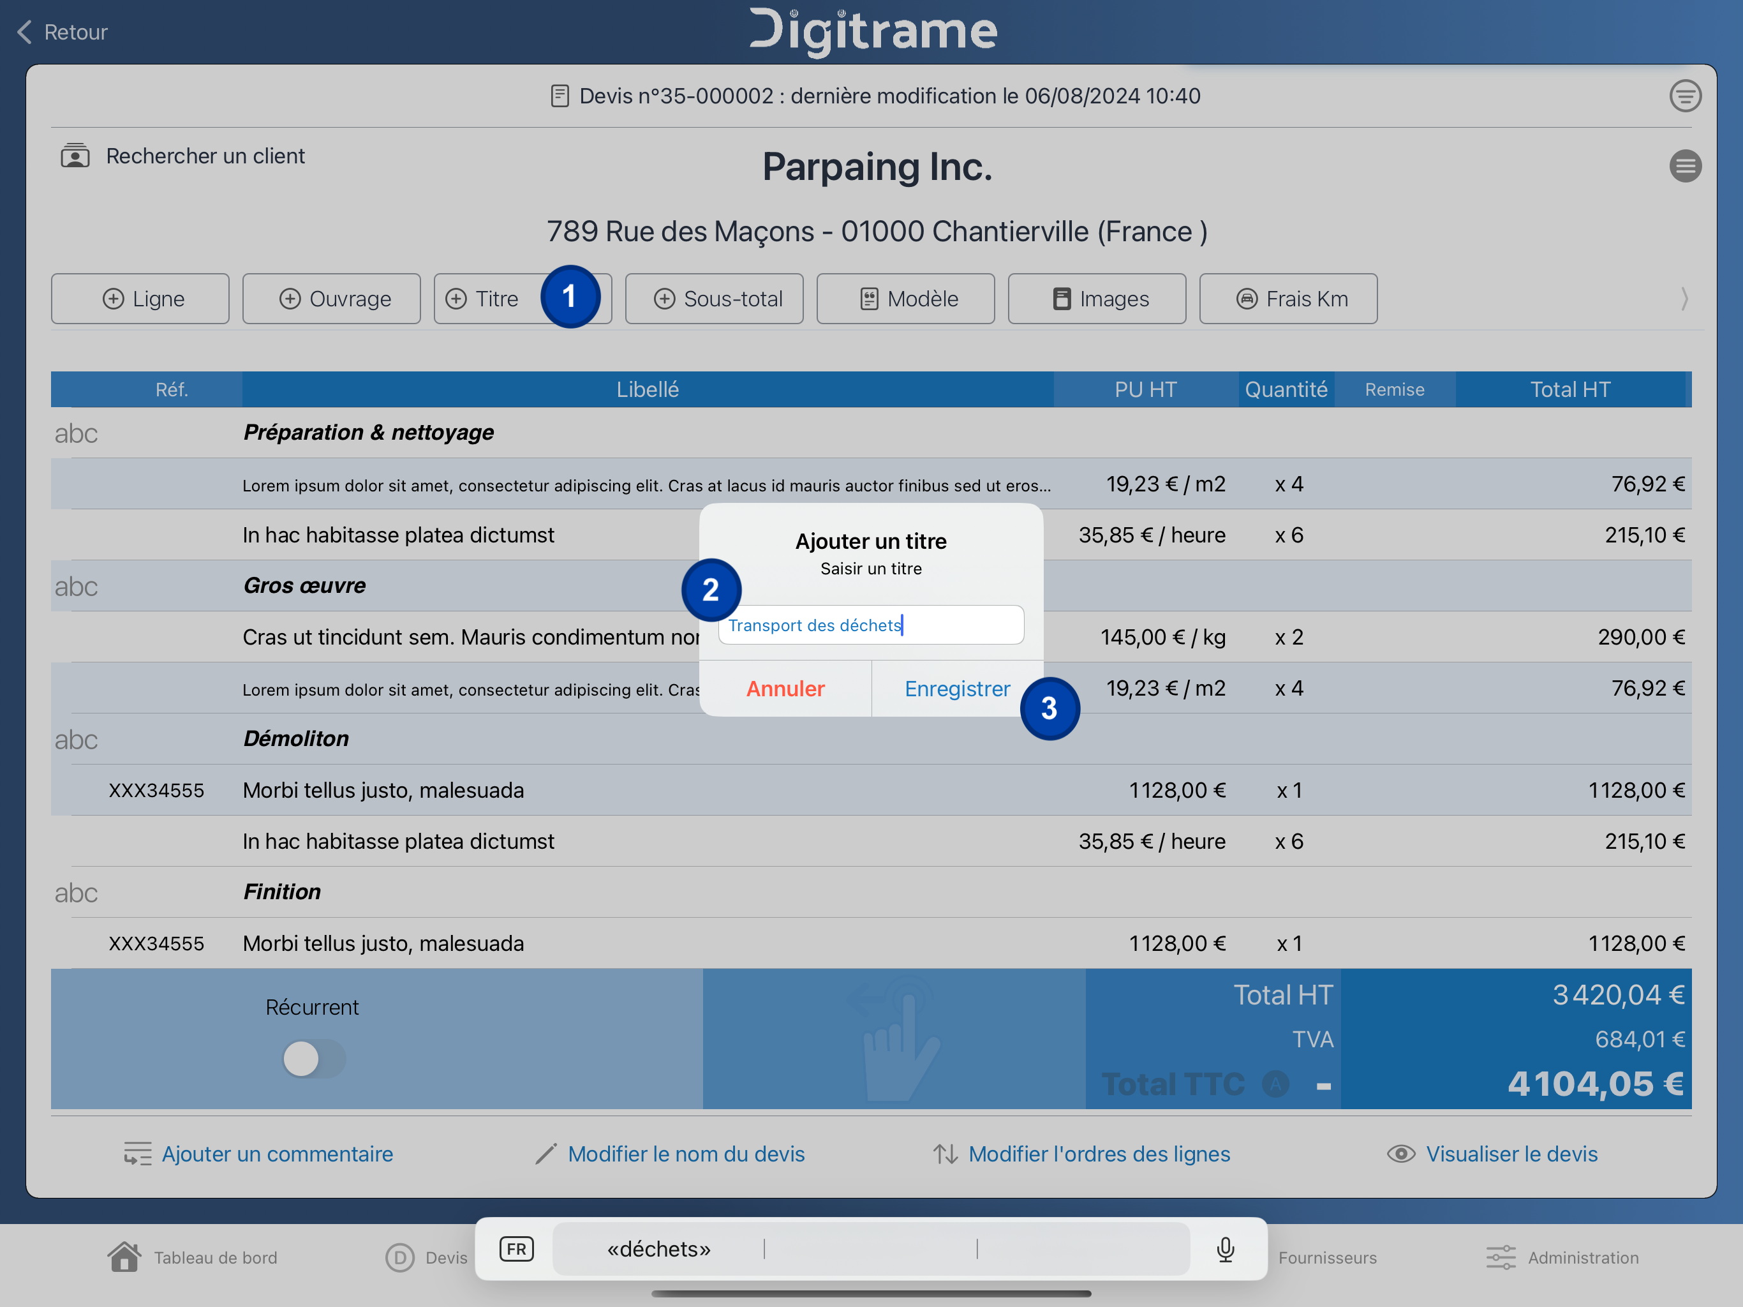Select the Préparation & nettoyage title row
Viewport: 1743px width, 1307px height.
(x=871, y=433)
